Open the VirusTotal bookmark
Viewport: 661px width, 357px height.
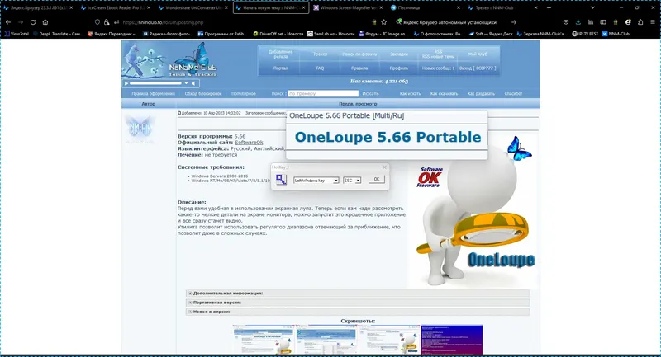(17, 34)
